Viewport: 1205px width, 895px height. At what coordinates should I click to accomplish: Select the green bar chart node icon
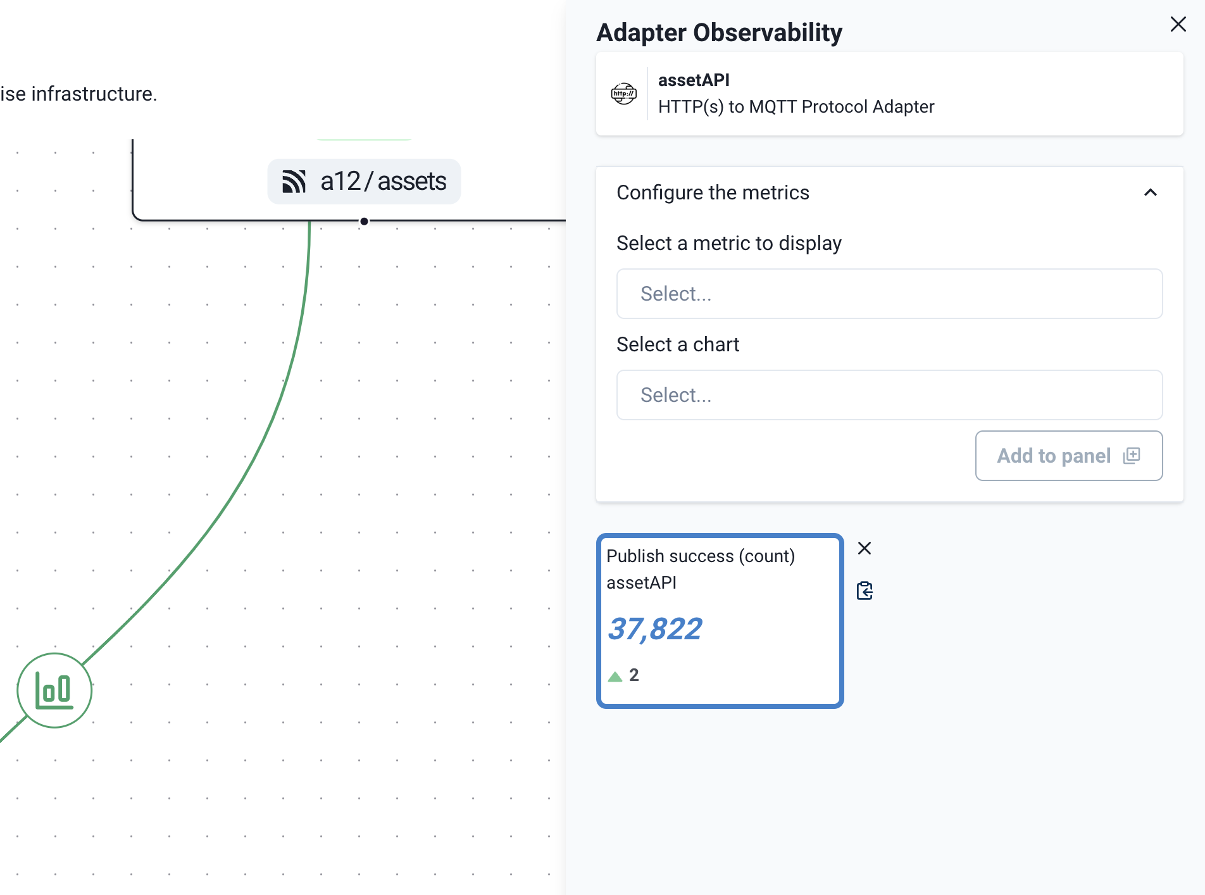pyautogui.click(x=54, y=690)
